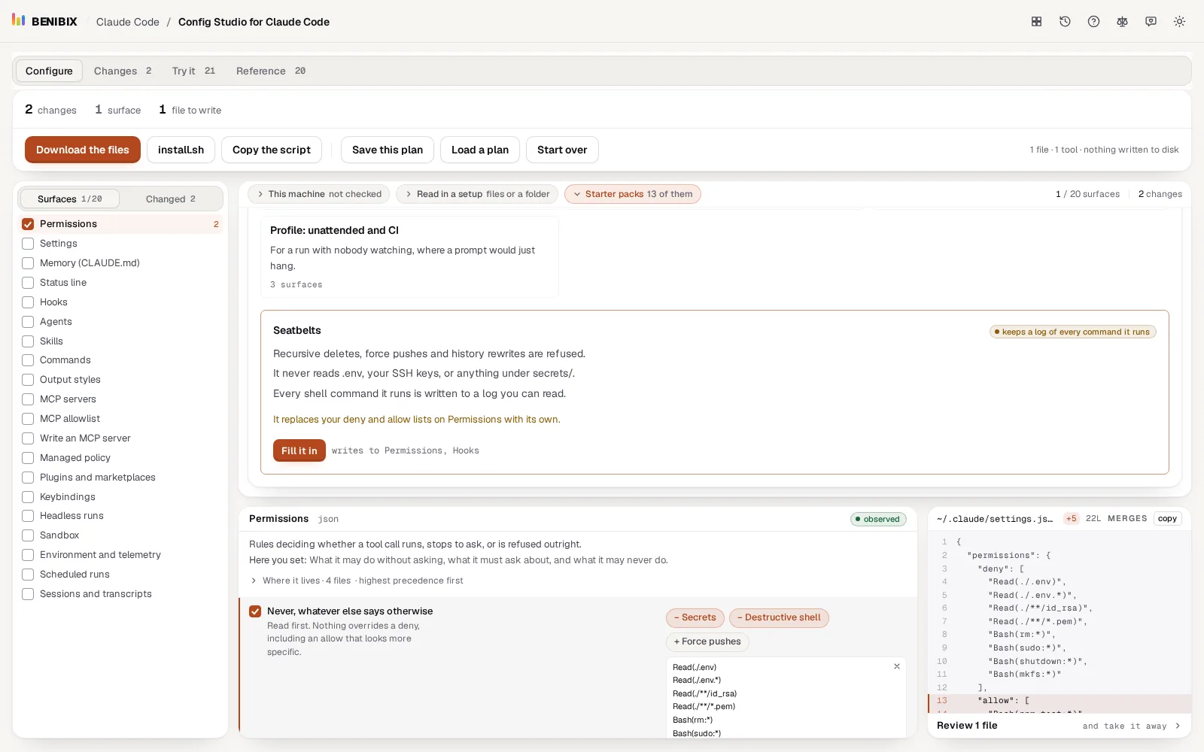1204x752 pixels.
Task: Toggle the sun theme icon
Action: pyautogui.click(x=1179, y=22)
